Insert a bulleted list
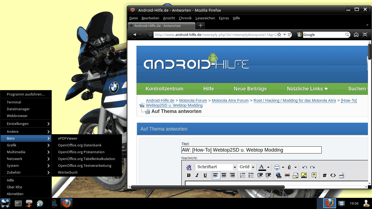Screen dimensions: 372x209 coord(251,176)
